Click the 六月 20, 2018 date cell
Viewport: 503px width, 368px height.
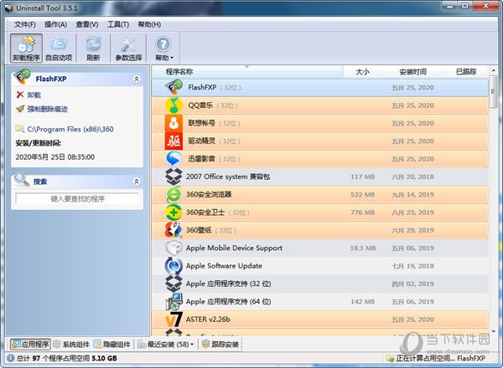click(412, 176)
